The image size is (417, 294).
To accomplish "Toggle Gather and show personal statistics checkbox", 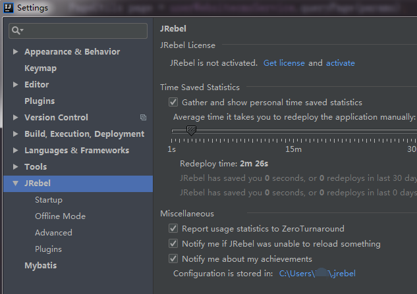I will (173, 103).
